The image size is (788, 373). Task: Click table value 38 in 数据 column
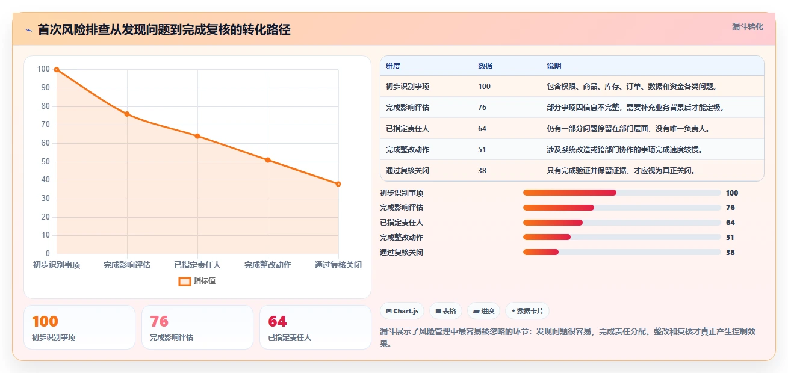coord(482,171)
